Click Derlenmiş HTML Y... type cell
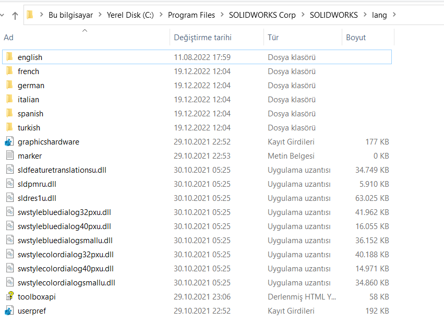Screen dimensions: 444x335 (x=302, y=297)
